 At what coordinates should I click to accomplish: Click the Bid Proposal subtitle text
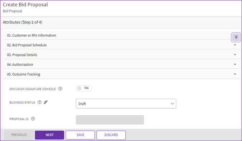pos(13,11)
